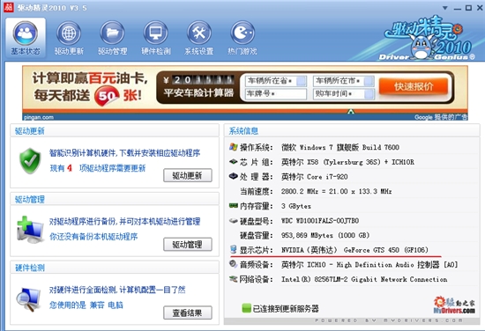This screenshot has height=331, width=485.
Task: Click the 快速报价 button in the ad
Action: 414,86
